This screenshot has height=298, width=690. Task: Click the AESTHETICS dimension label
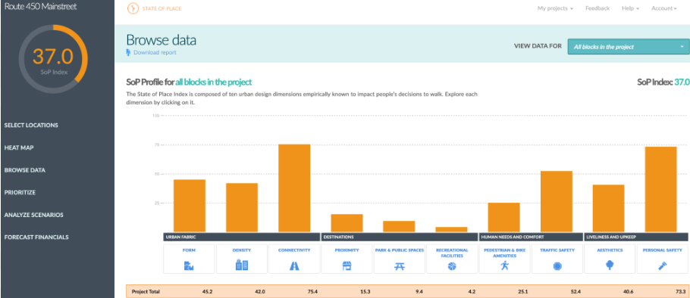tap(610, 250)
